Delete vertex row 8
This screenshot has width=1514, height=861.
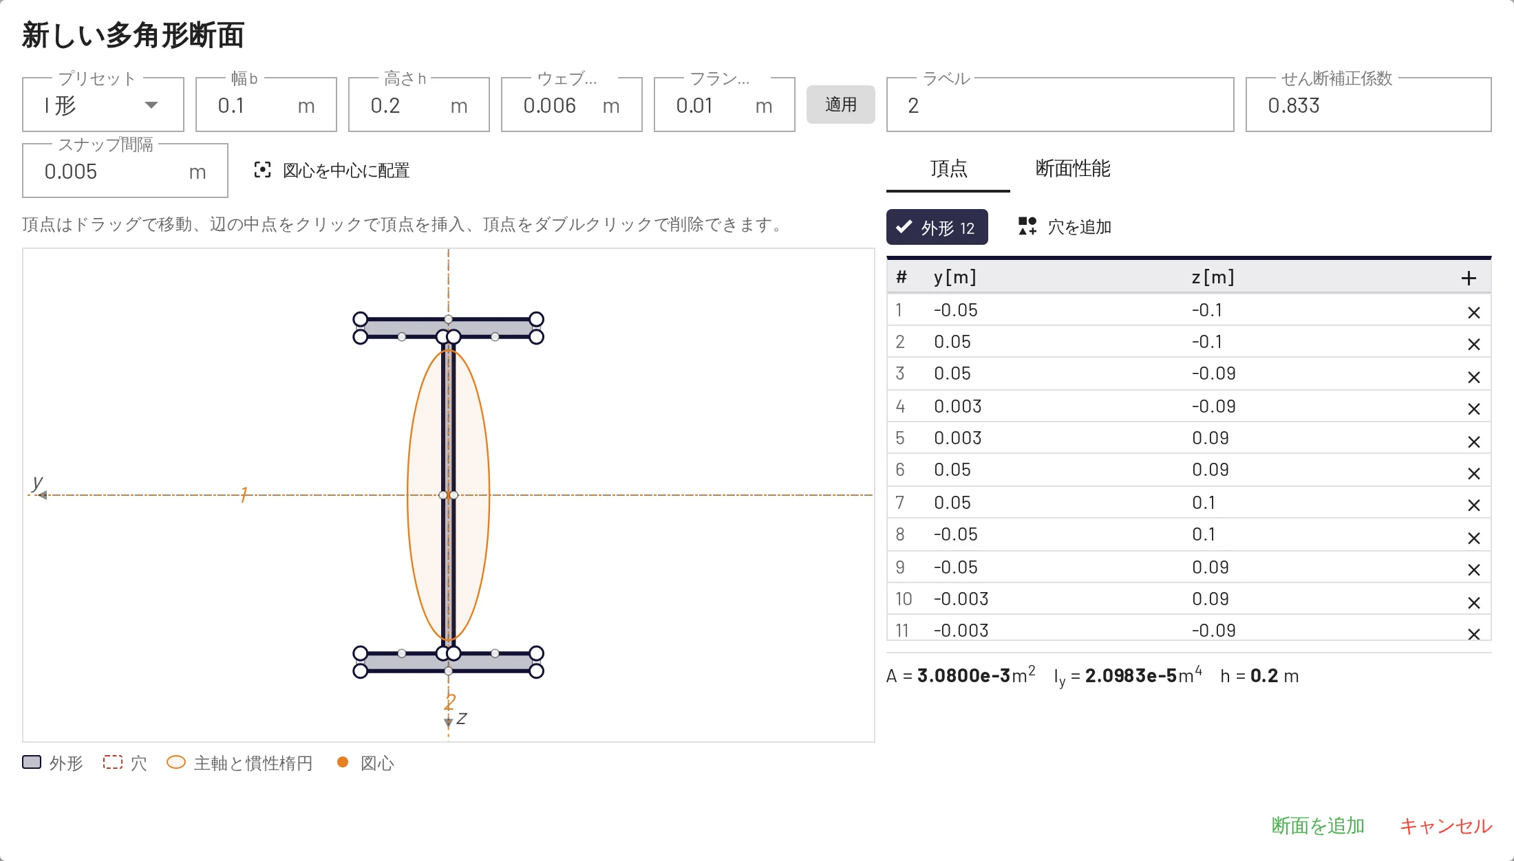point(1473,538)
